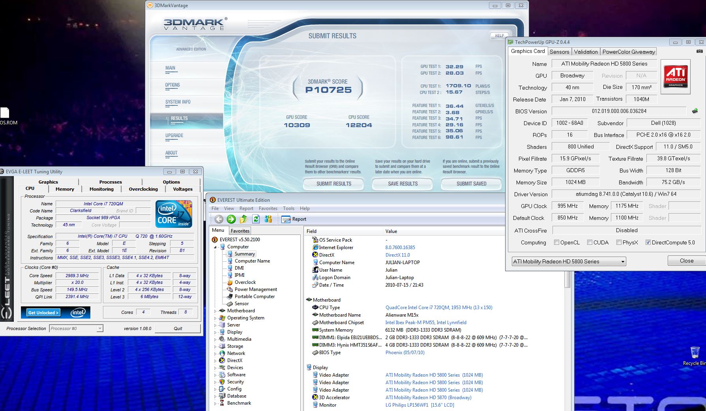Expand Server node in EVEREST tree
The height and width of the screenshot is (411, 706).
(x=215, y=325)
